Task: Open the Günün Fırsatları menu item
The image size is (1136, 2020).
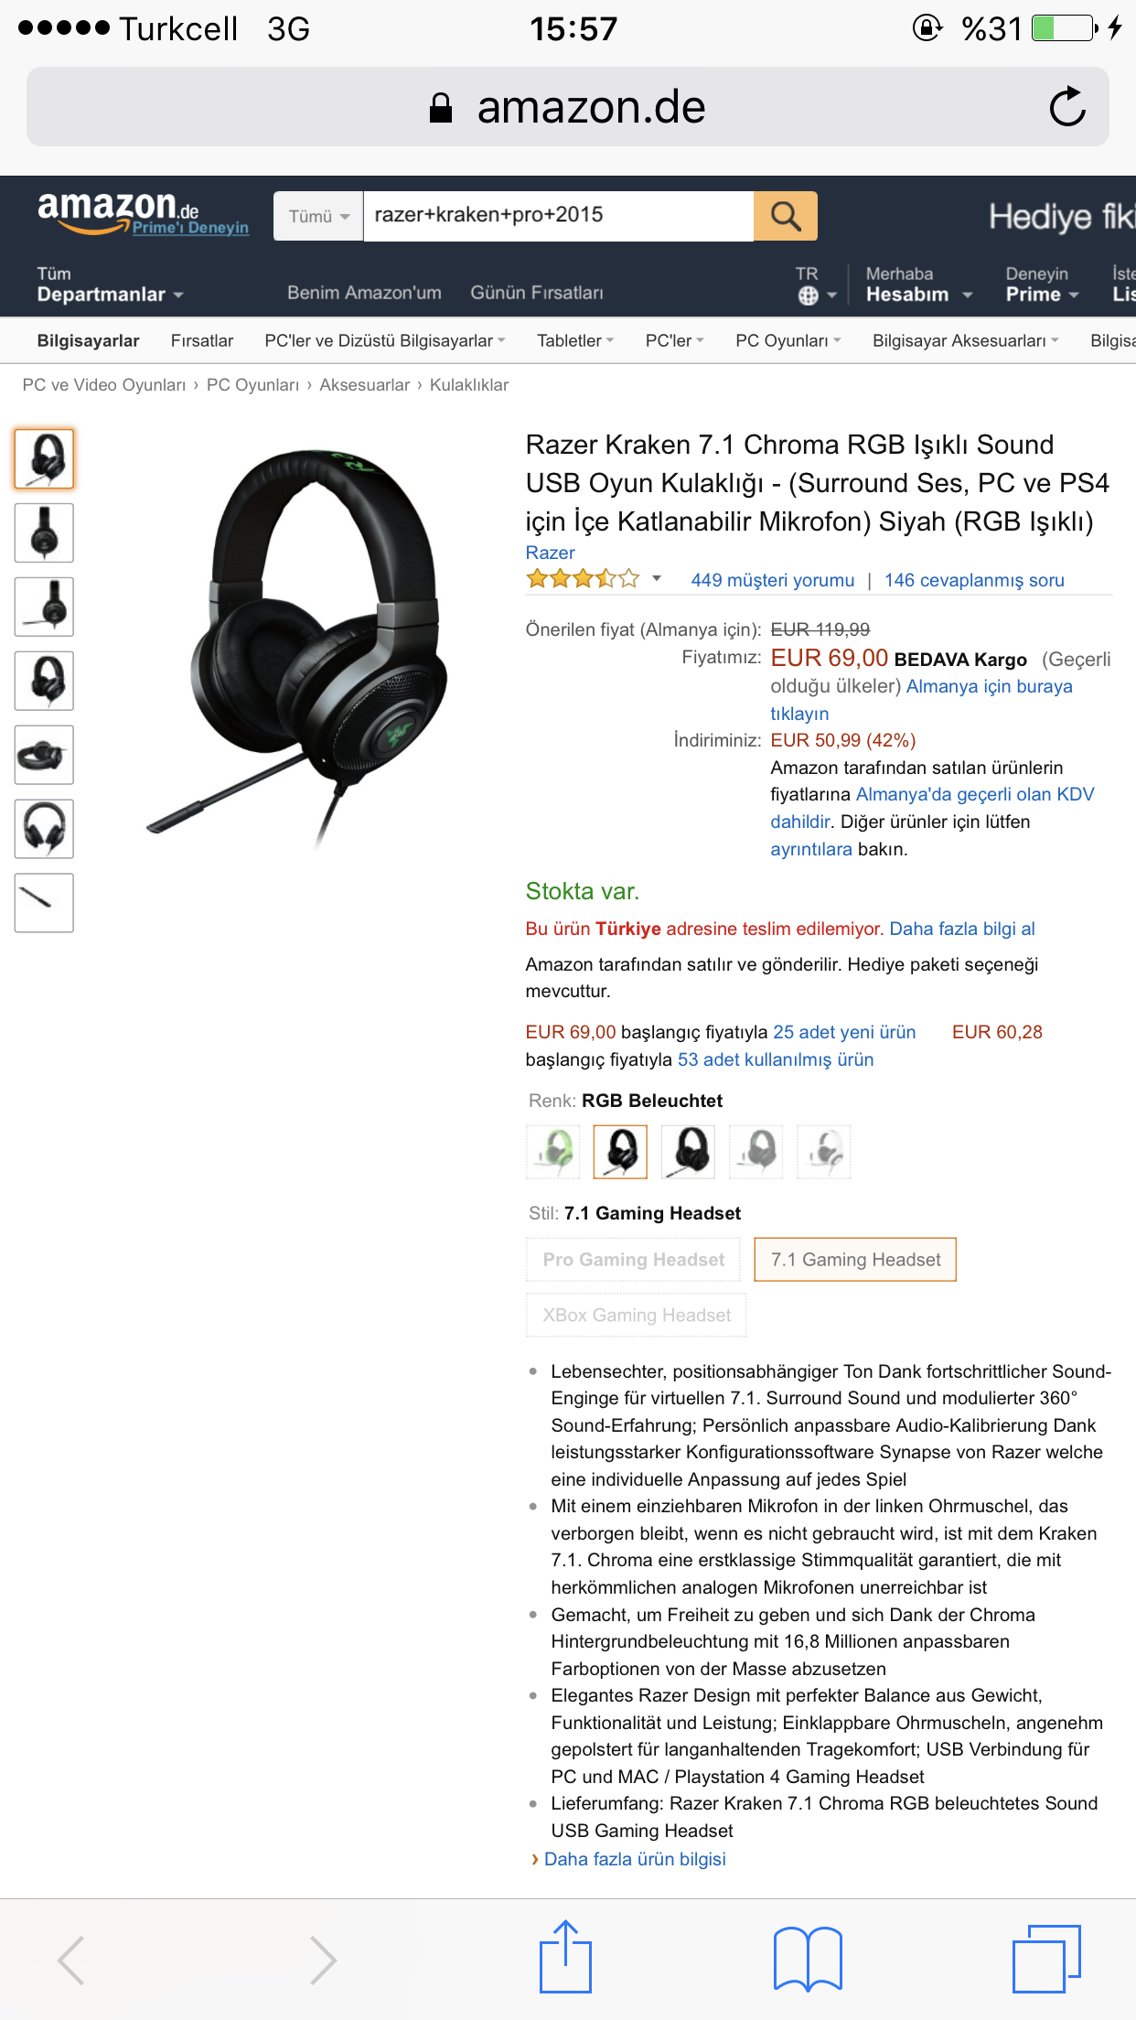Action: [x=537, y=293]
